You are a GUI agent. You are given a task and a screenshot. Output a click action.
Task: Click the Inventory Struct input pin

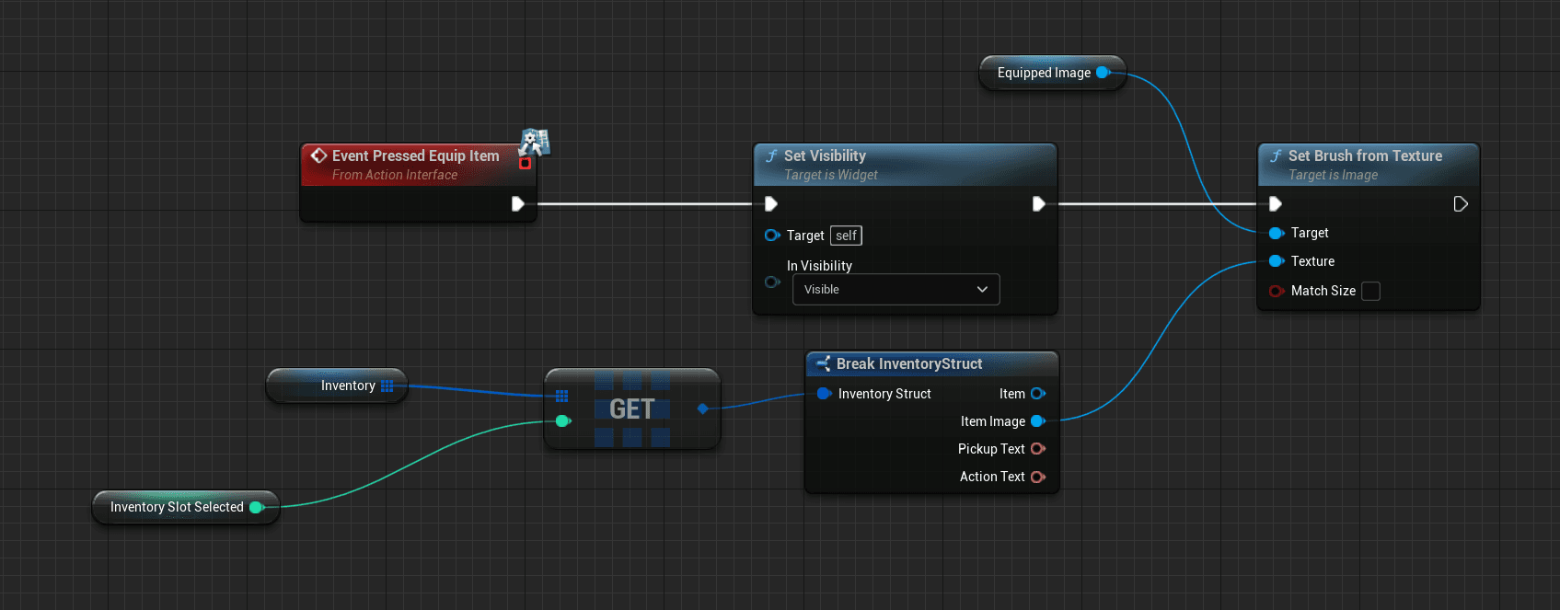pyautogui.click(x=825, y=394)
